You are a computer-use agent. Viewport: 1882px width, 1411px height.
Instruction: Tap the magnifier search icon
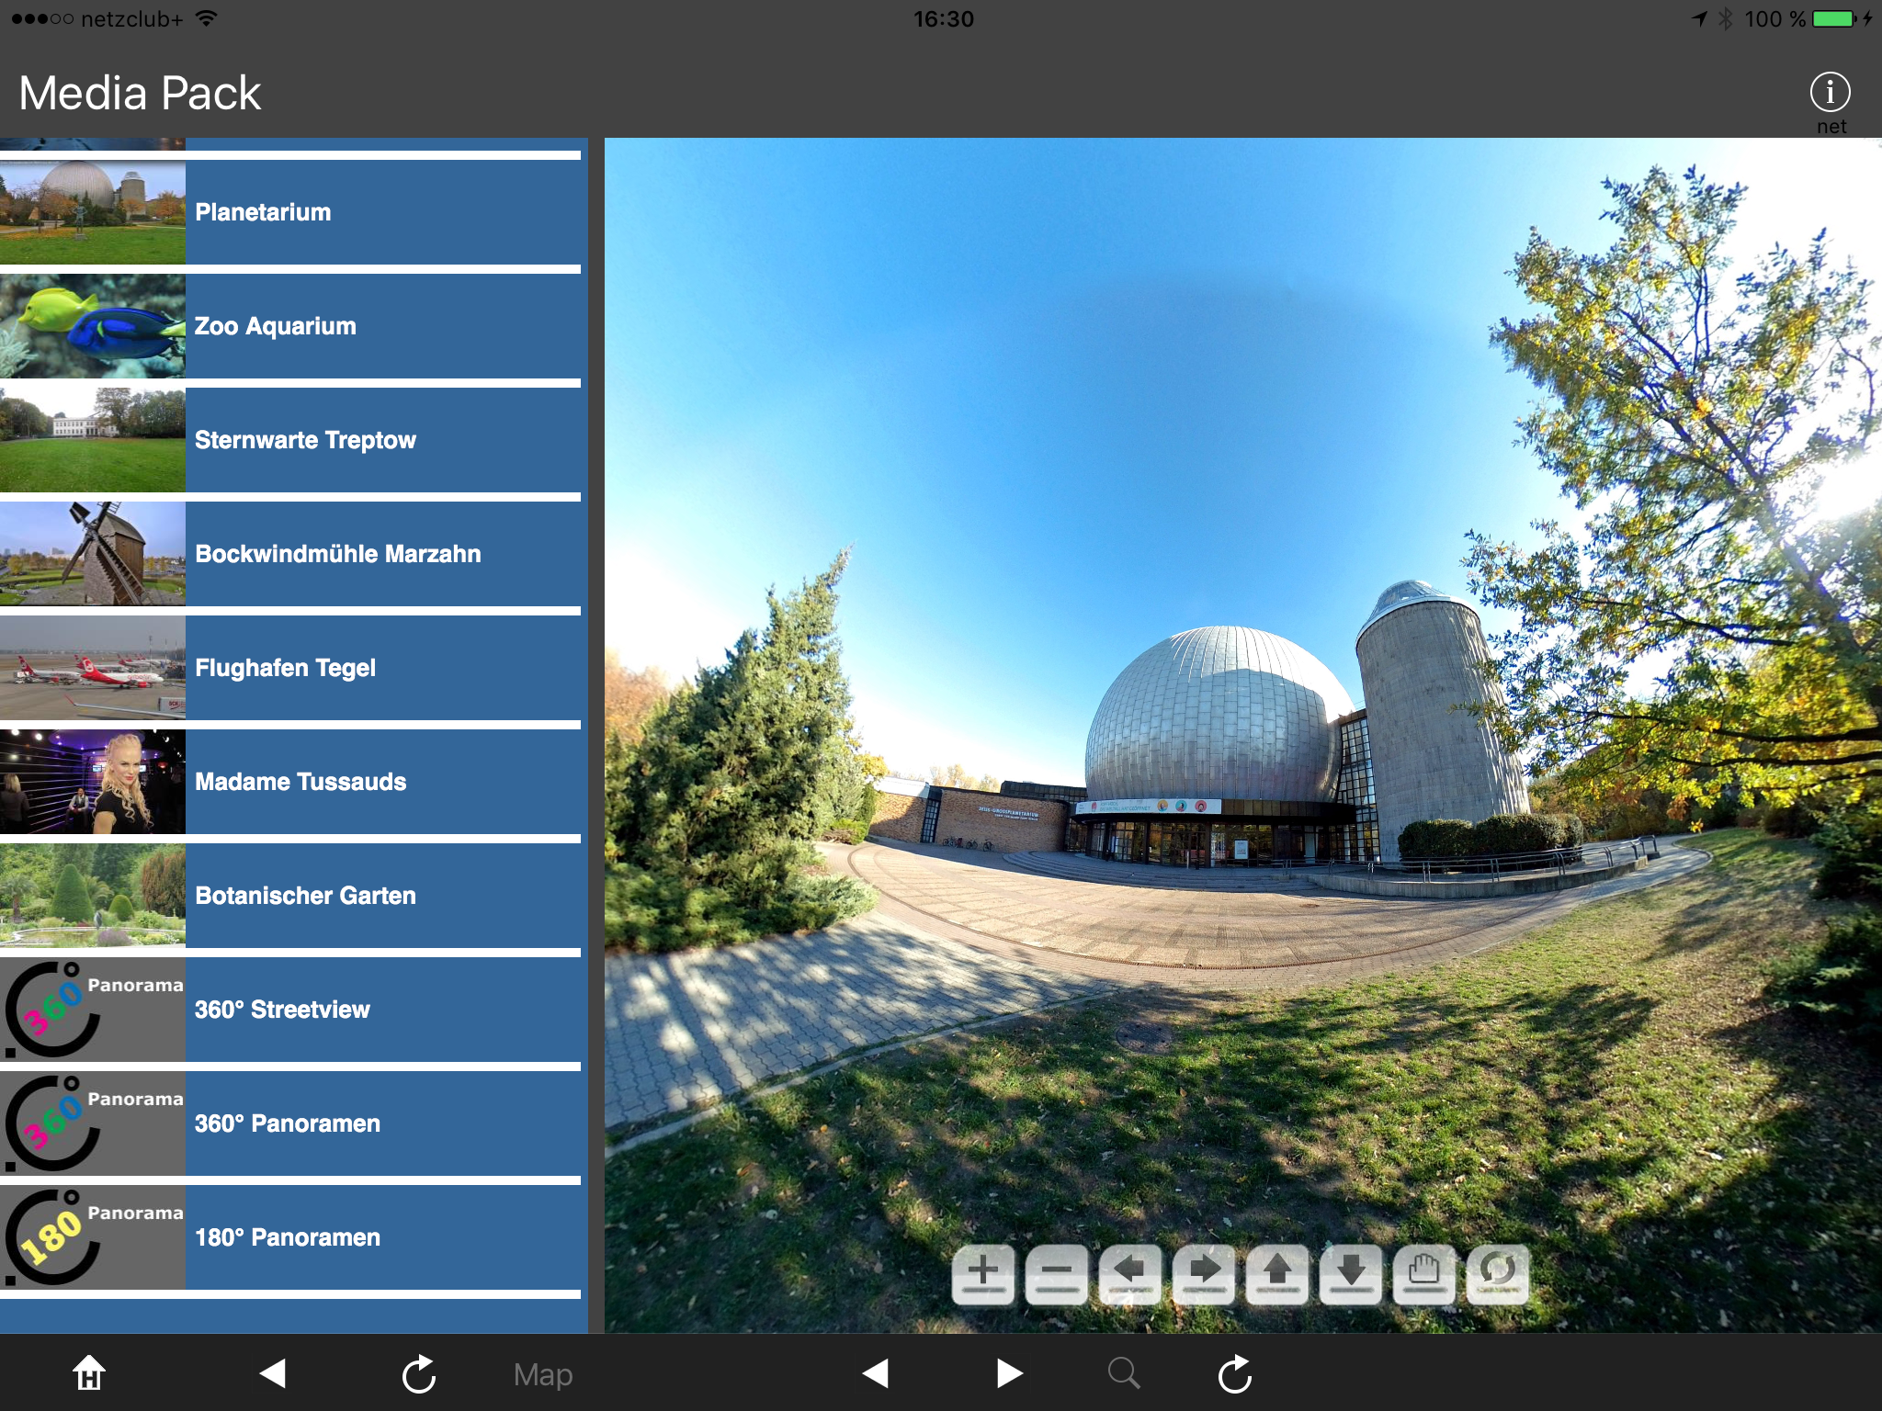click(x=1124, y=1373)
